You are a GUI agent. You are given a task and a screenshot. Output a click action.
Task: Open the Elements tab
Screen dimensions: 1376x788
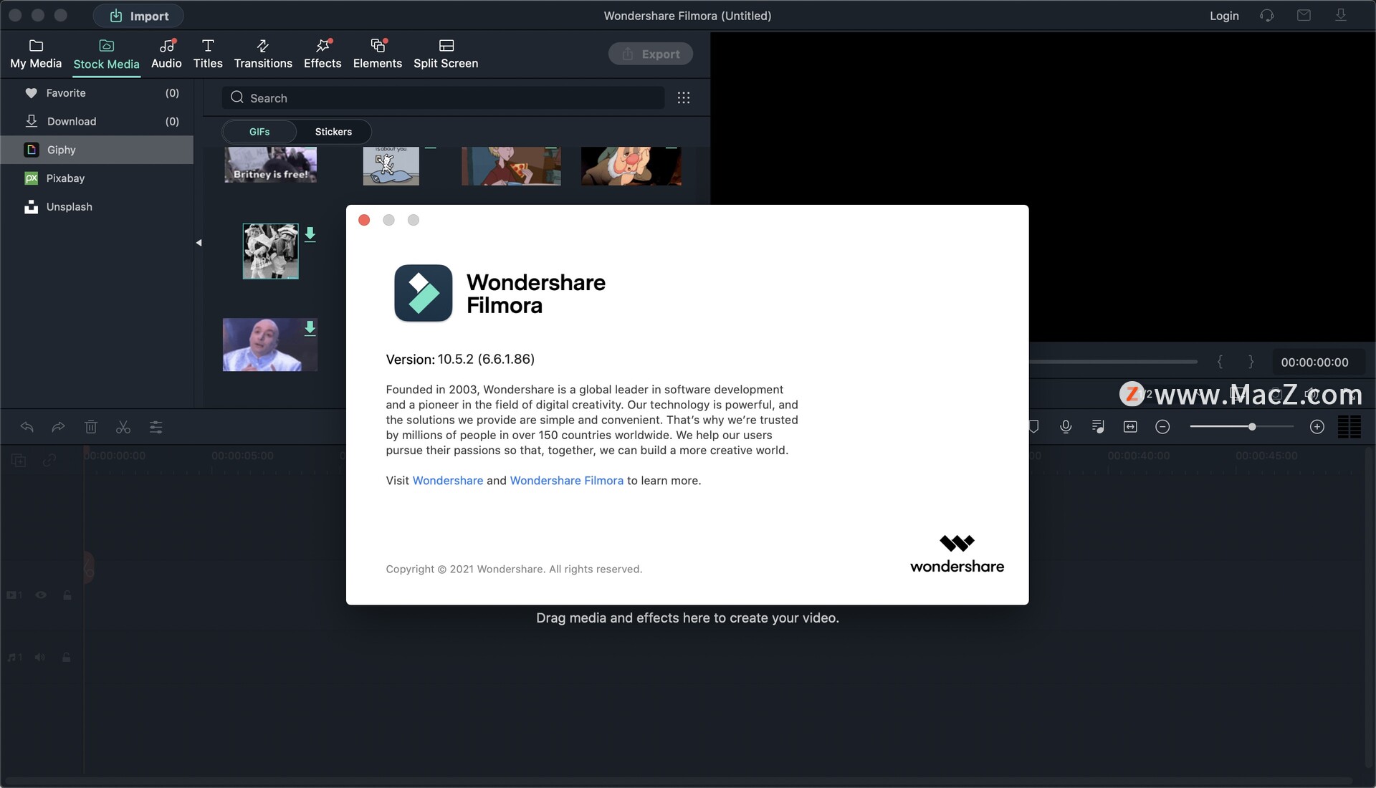tap(377, 54)
